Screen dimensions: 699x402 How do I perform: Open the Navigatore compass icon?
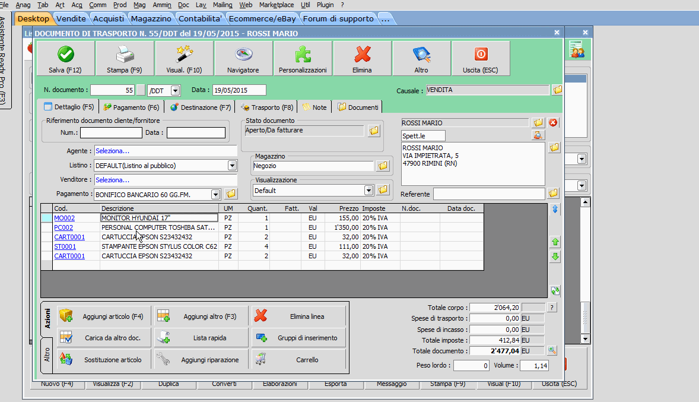243,55
